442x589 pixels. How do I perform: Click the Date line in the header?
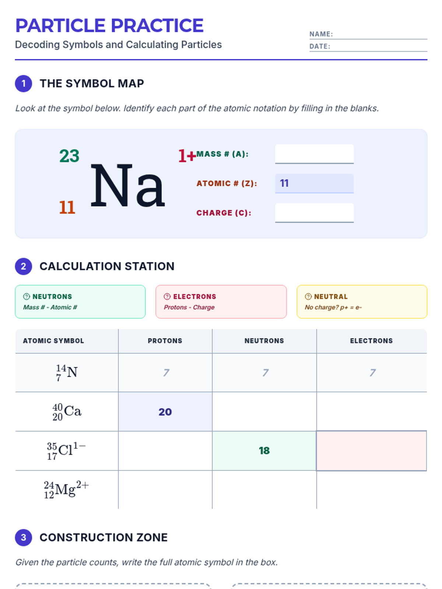click(379, 47)
